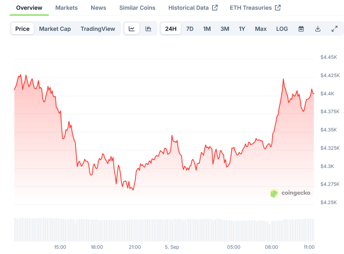Set time range to 7D

point(190,29)
